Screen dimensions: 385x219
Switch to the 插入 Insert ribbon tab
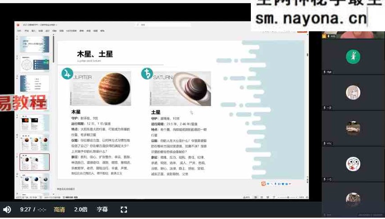point(34,31)
